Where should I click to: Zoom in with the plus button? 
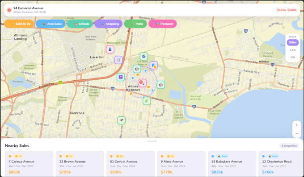tap(297, 125)
